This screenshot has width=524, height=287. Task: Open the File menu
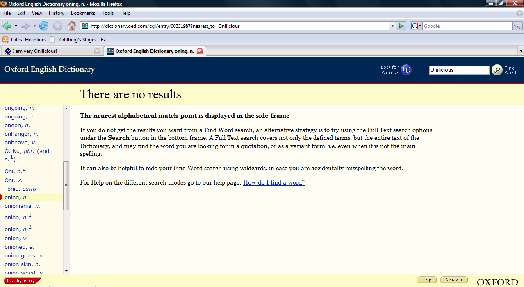click(x=7, y=13)
